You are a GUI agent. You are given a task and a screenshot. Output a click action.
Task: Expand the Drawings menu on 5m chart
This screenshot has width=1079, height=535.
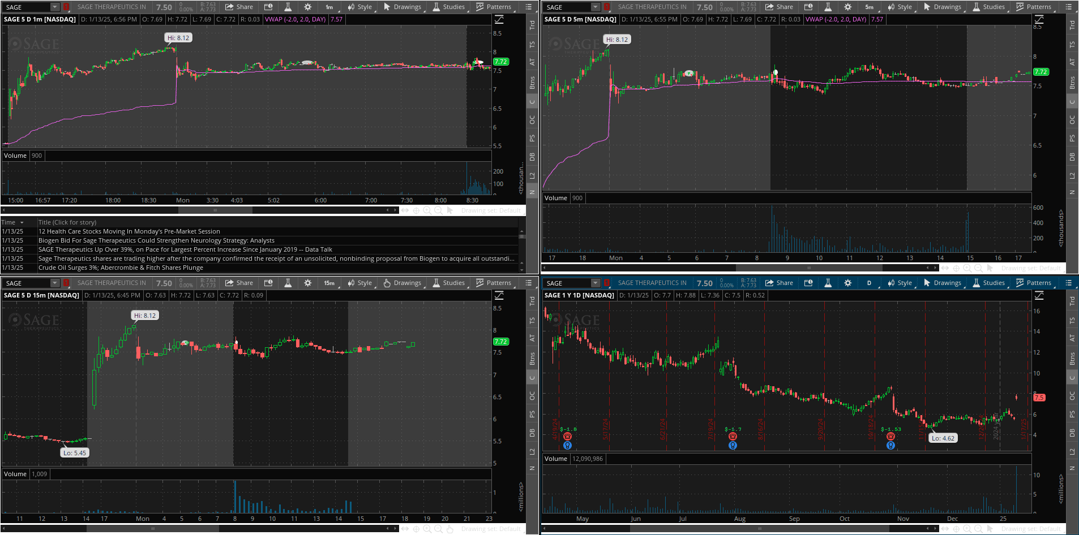point(943,7)
